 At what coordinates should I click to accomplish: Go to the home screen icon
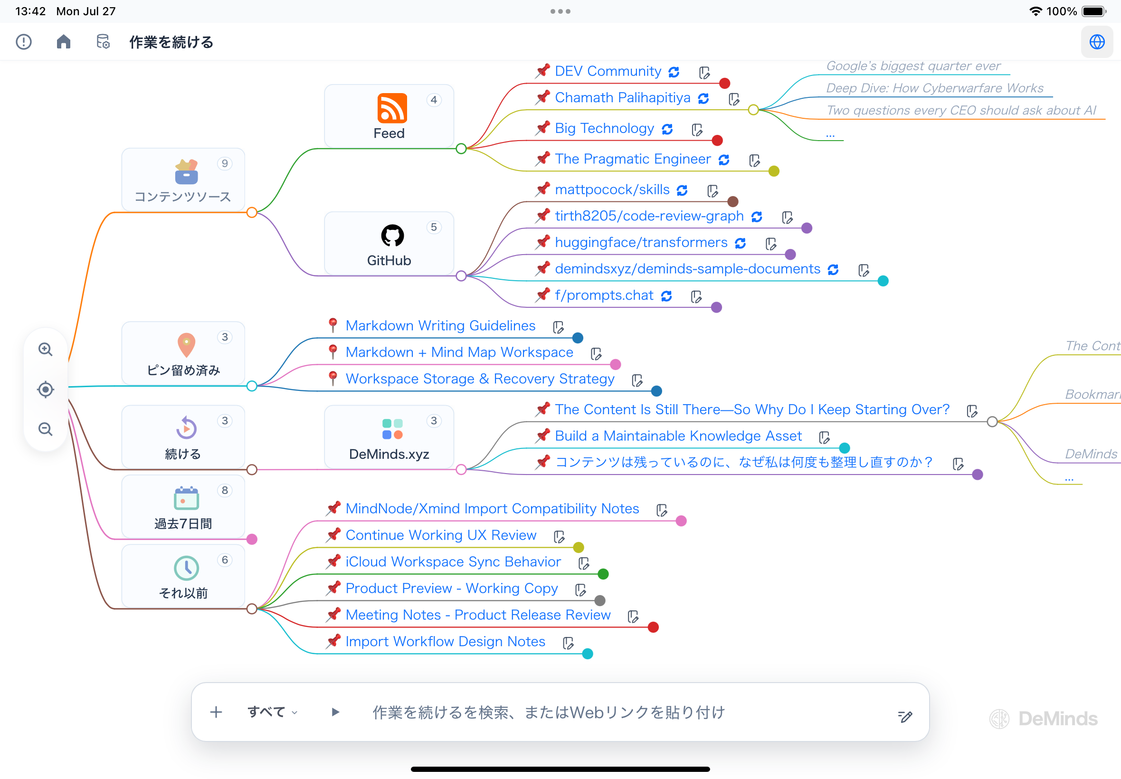pyautogui.click(x=64, y=42)
